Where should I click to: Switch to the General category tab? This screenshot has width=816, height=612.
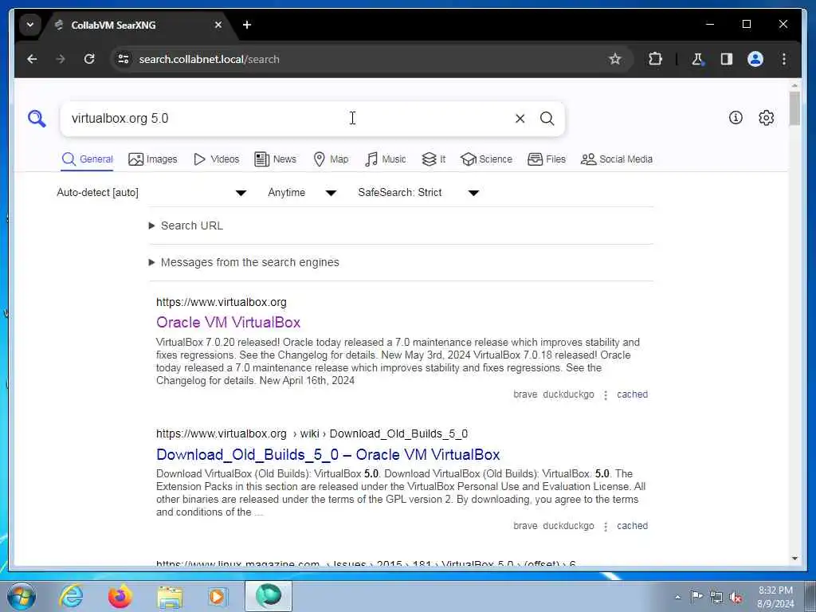(87, 159)
